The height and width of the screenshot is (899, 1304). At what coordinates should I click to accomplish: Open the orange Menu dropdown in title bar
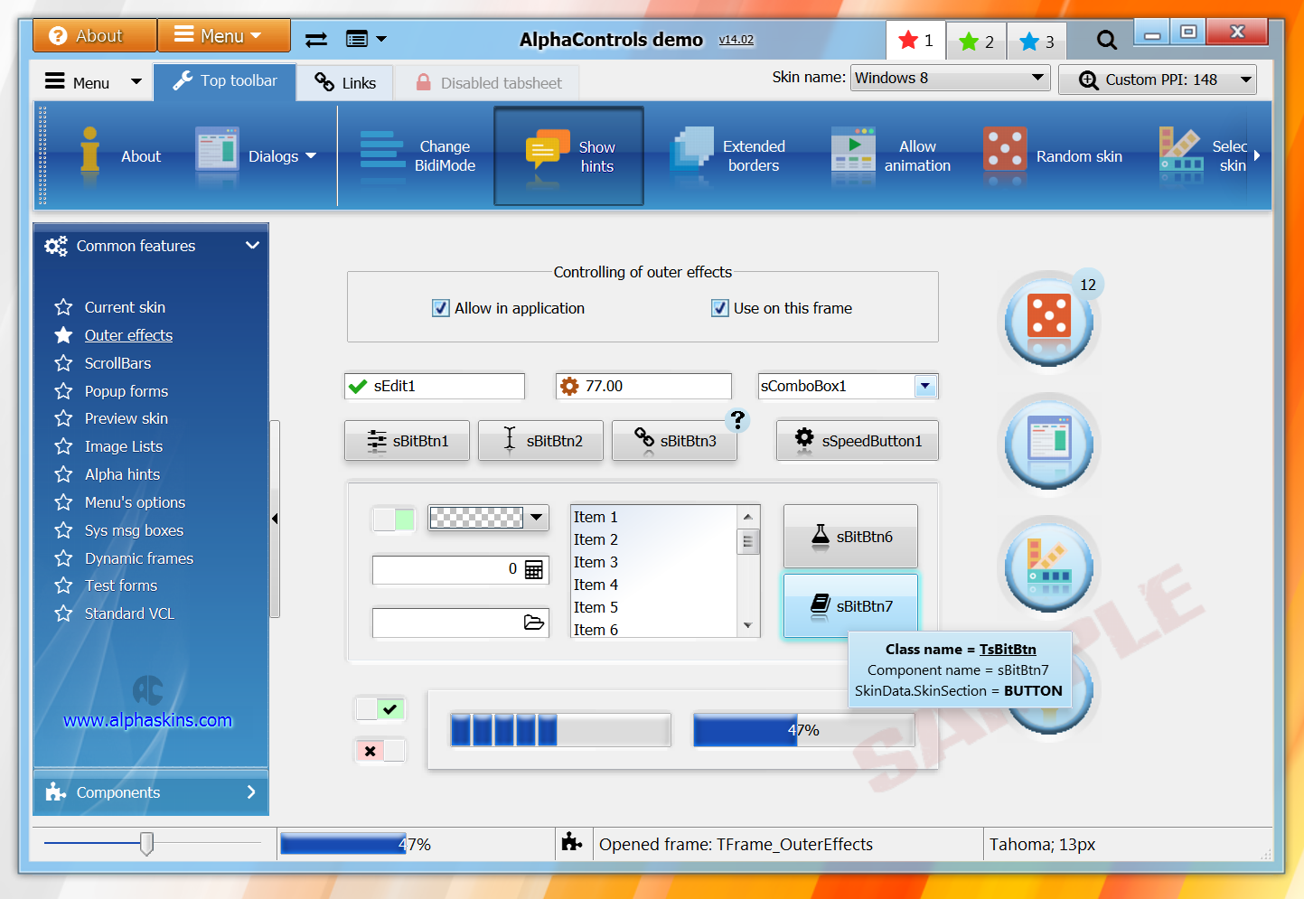(x=224, y=35)
